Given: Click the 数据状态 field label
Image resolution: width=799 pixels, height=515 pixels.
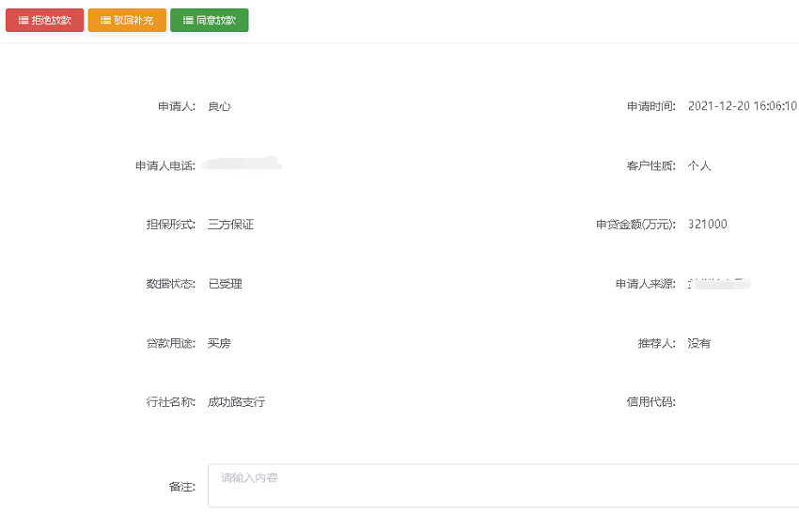Looking at the screenshot, I should click(171, 284).
